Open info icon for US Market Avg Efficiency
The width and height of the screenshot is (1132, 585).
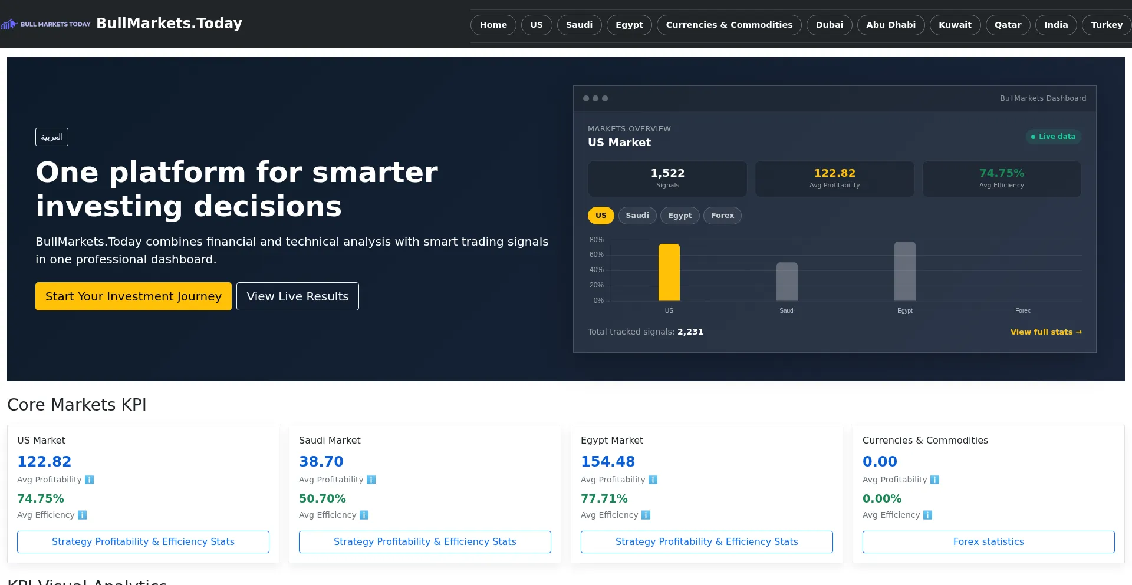pos(82,515)
